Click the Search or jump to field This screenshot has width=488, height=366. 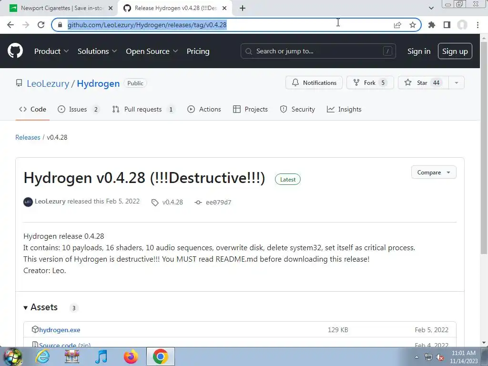(318, 51)
